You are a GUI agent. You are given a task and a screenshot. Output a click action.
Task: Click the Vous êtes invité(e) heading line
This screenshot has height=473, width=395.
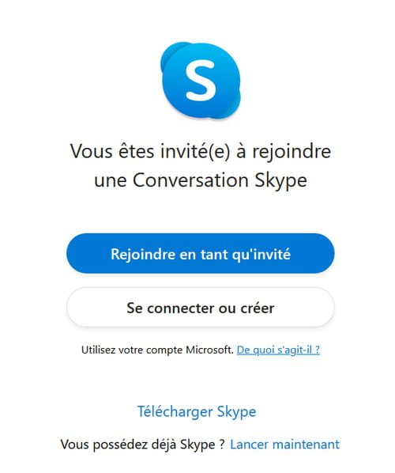click(201, 151)
